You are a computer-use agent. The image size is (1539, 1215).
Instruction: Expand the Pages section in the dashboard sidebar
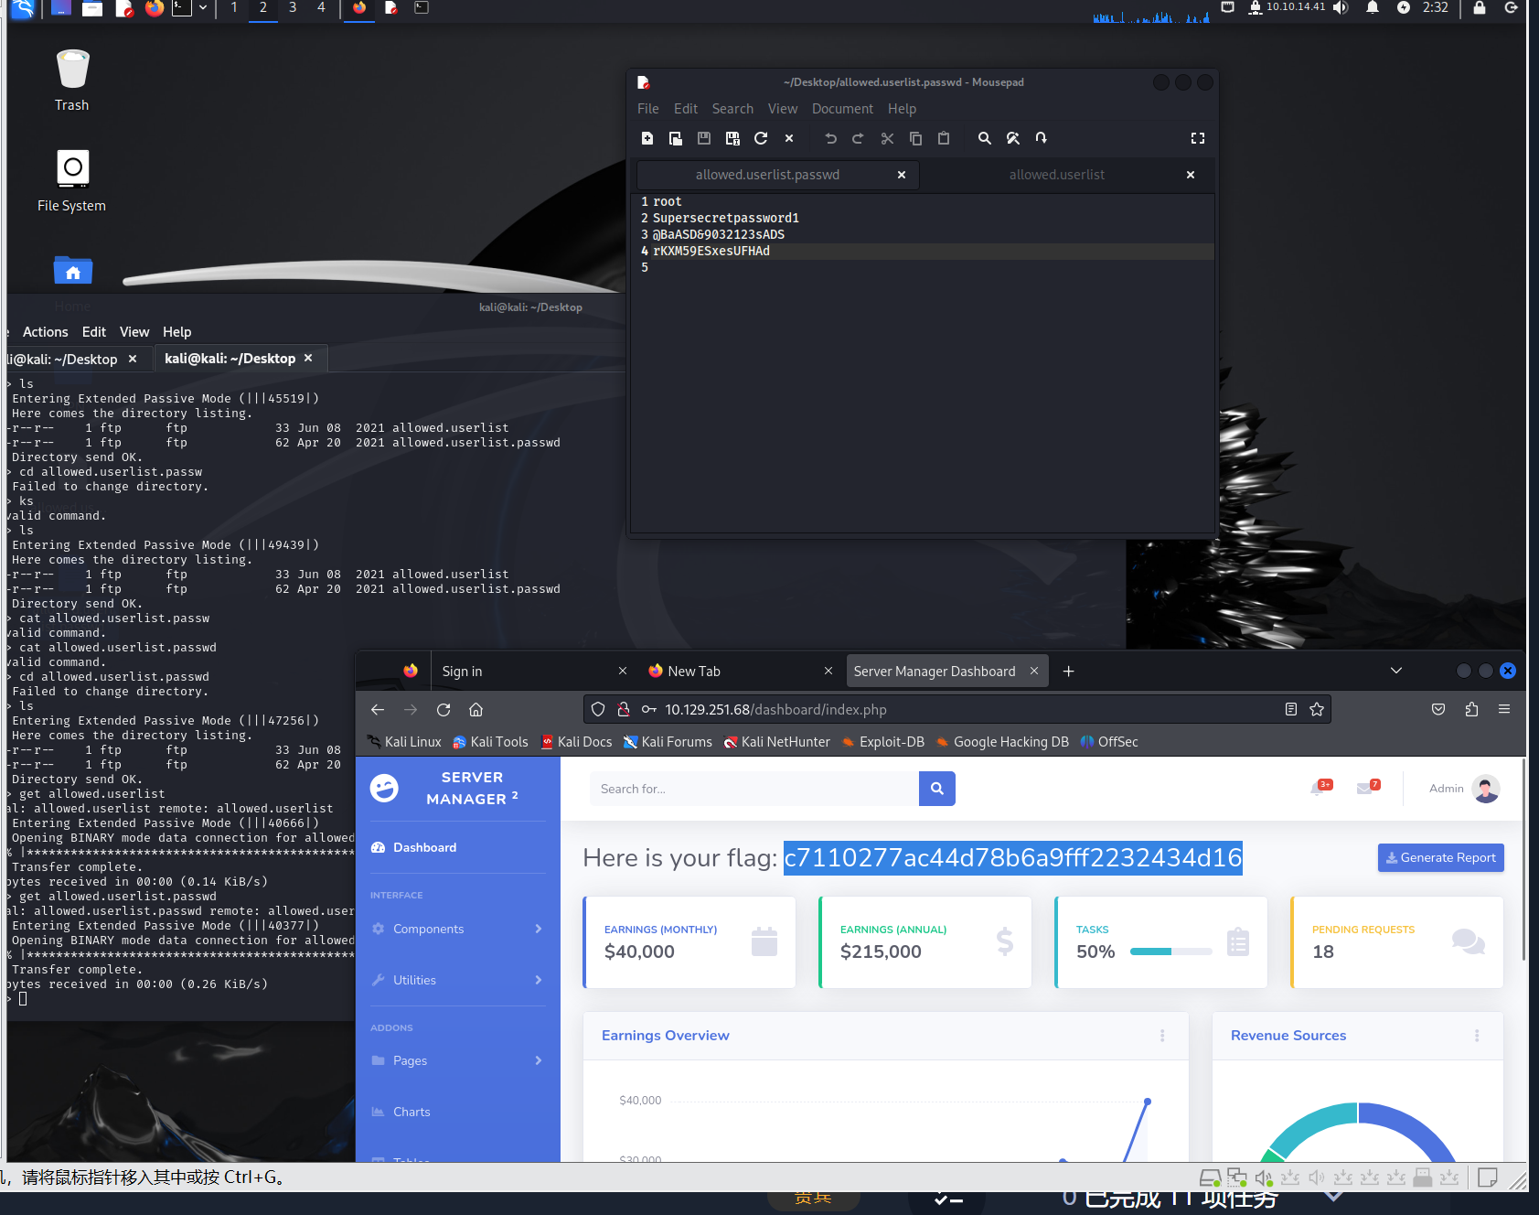pos(457,1060)
